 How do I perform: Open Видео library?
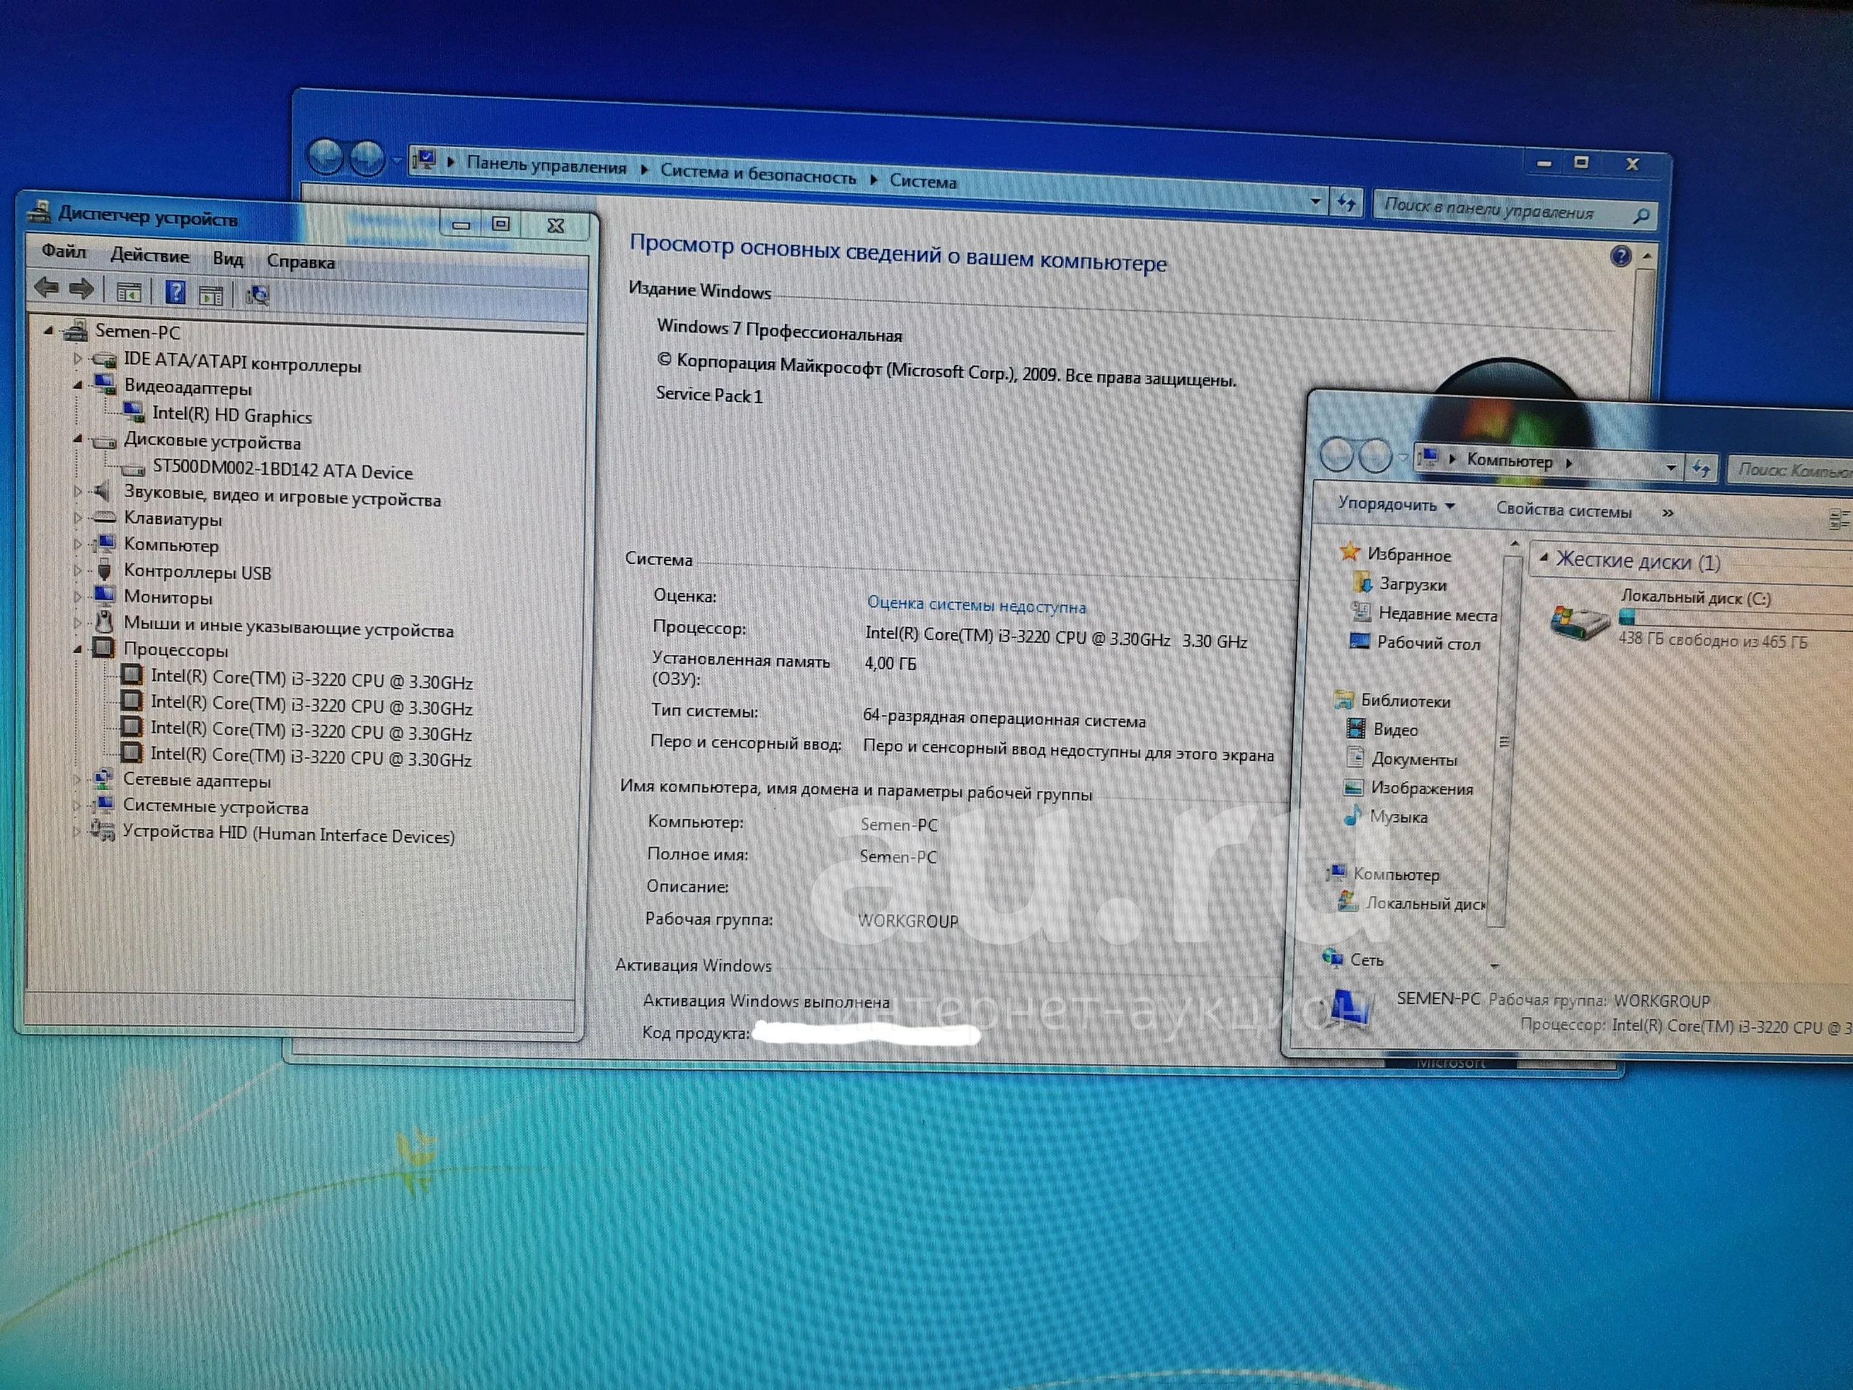tap(1395, 729)
